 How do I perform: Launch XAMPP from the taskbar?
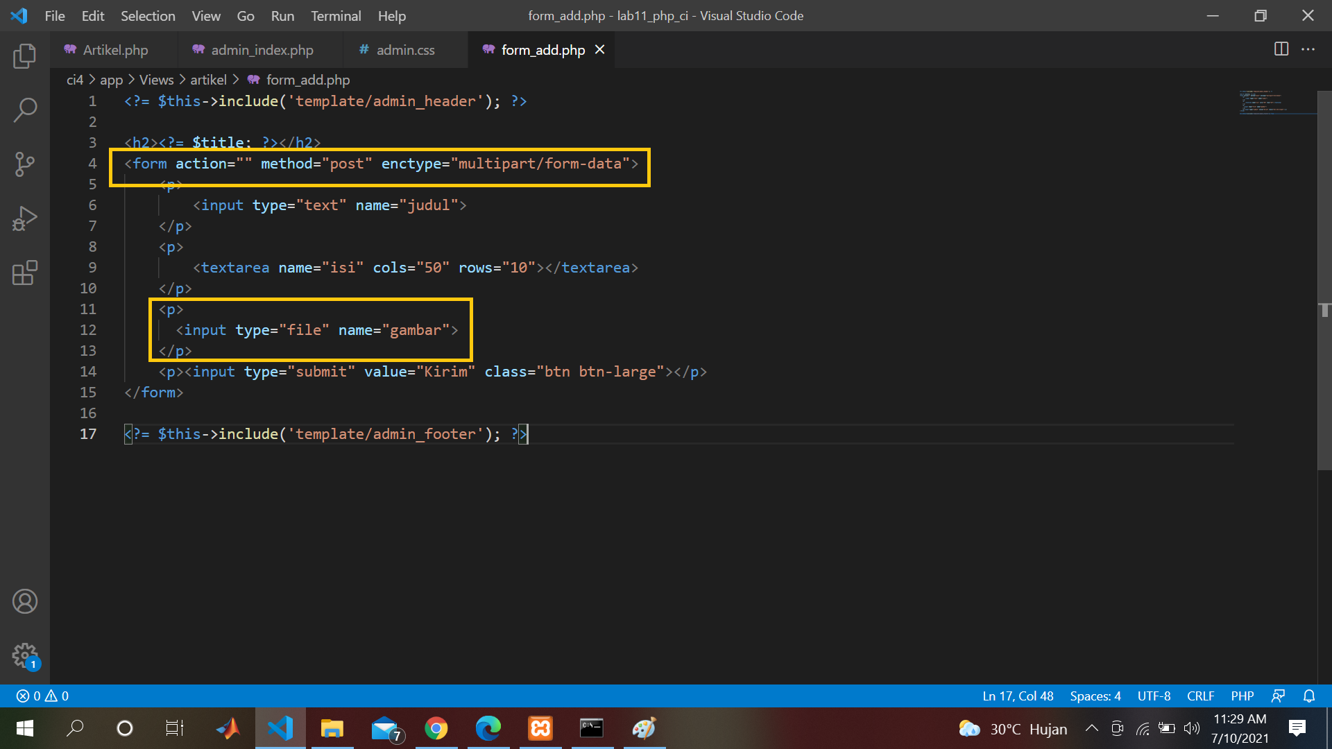[x=540, y=728]
